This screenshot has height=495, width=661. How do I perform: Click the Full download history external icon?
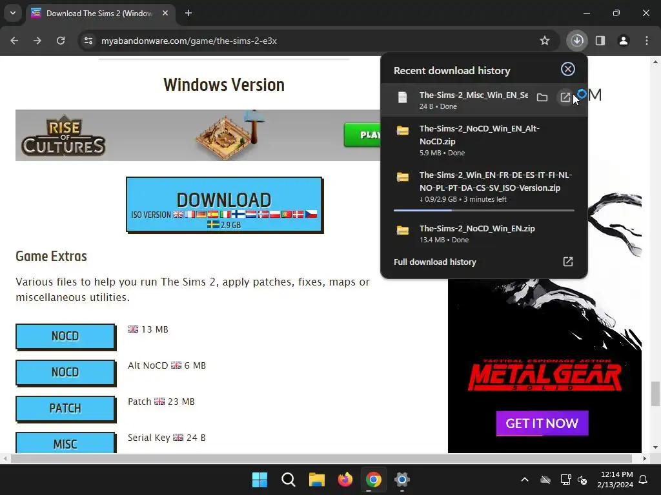[x=568, y=262]
